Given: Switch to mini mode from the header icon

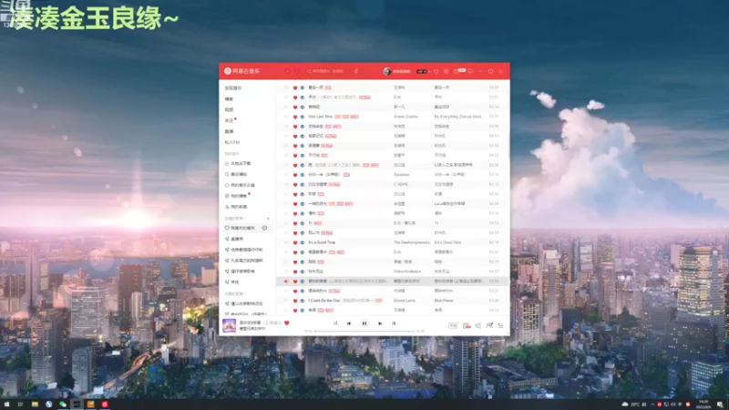Looking at the screenshot, I should pos(470,71).
